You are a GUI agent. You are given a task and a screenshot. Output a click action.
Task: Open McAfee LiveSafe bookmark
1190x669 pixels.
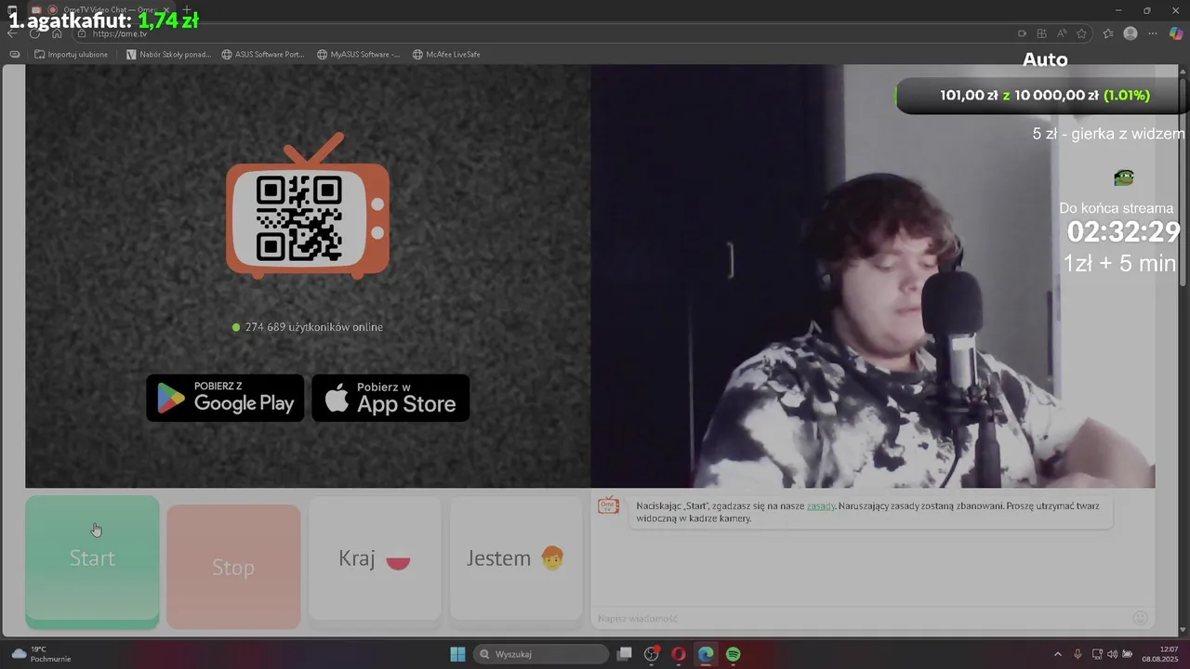[x=446, y=54]
